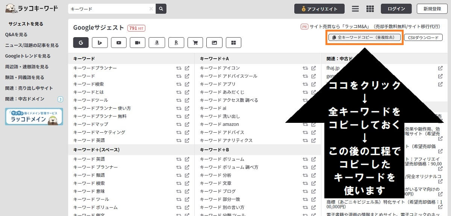The image size is (451, 216).
Task: Click the 791 HIT count badge
Action: (x=136, y=28)
